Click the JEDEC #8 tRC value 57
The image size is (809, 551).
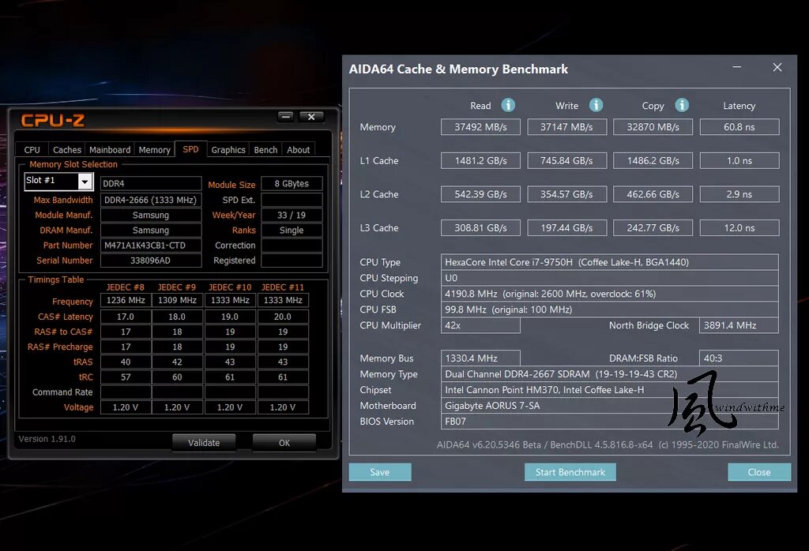click(x=126, y=377)
